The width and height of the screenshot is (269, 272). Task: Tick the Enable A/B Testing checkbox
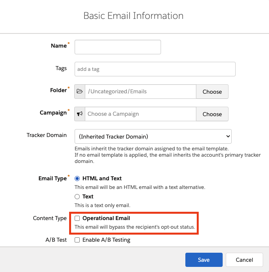pos(77,240)
